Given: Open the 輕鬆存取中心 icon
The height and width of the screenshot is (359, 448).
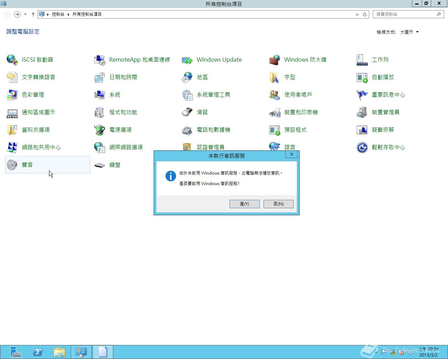Looking at the screenshot, I should tap(362, 147).
